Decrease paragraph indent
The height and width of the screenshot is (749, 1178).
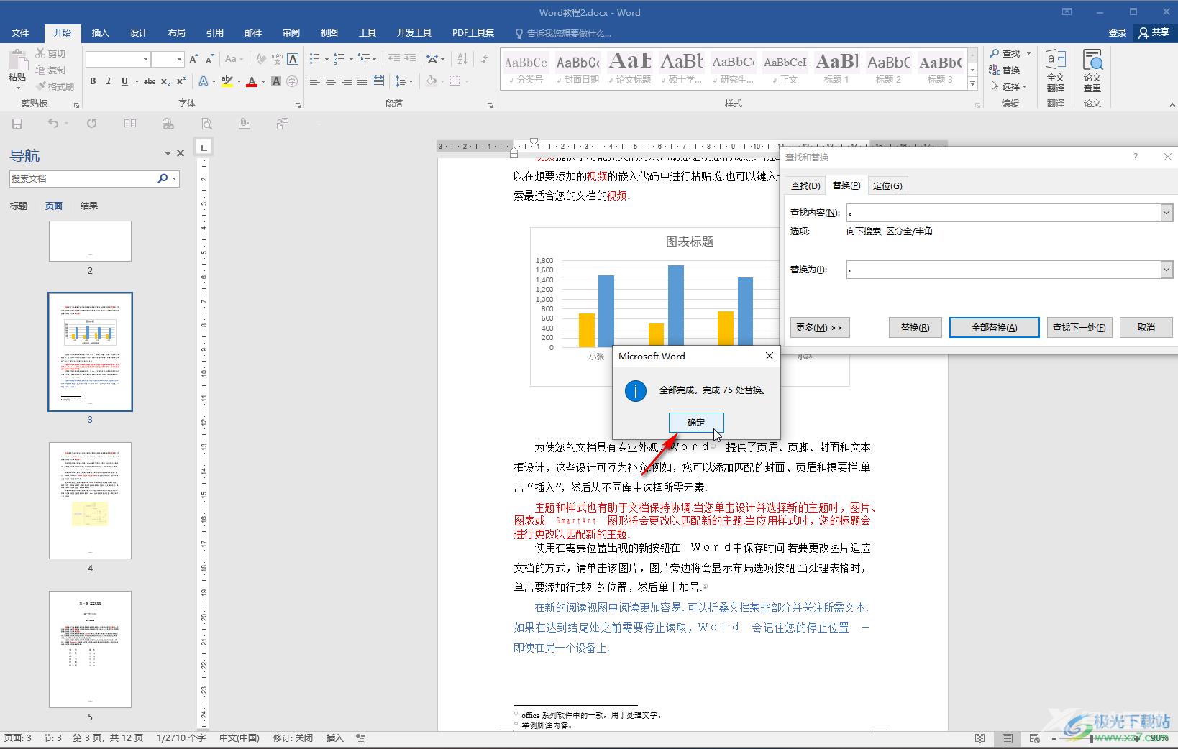(x=393, y=59)
